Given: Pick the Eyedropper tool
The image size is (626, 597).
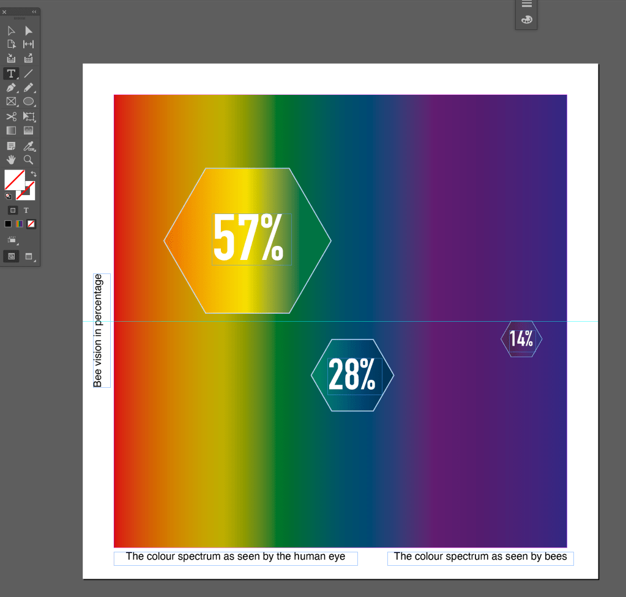Looking at the screenshot, I should [28, 146].
